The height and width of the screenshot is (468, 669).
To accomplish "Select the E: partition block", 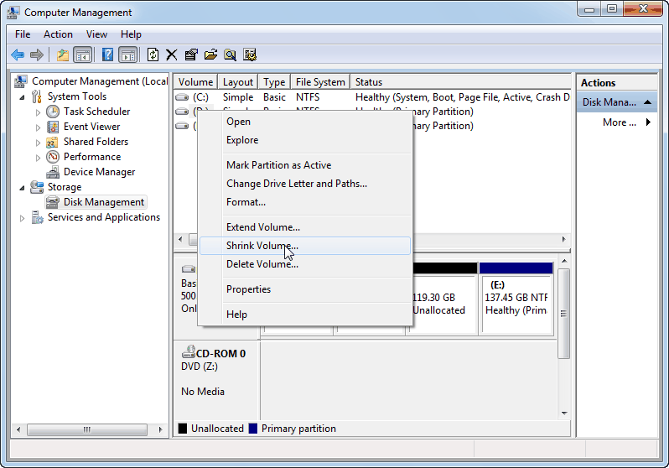I will point(516,298).
